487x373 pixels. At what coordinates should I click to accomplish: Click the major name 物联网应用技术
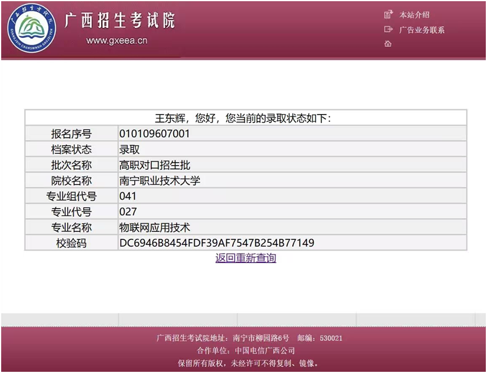pos(154,227)
